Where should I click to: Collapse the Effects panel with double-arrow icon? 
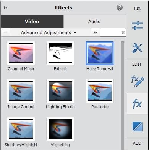tap(5, 8)
